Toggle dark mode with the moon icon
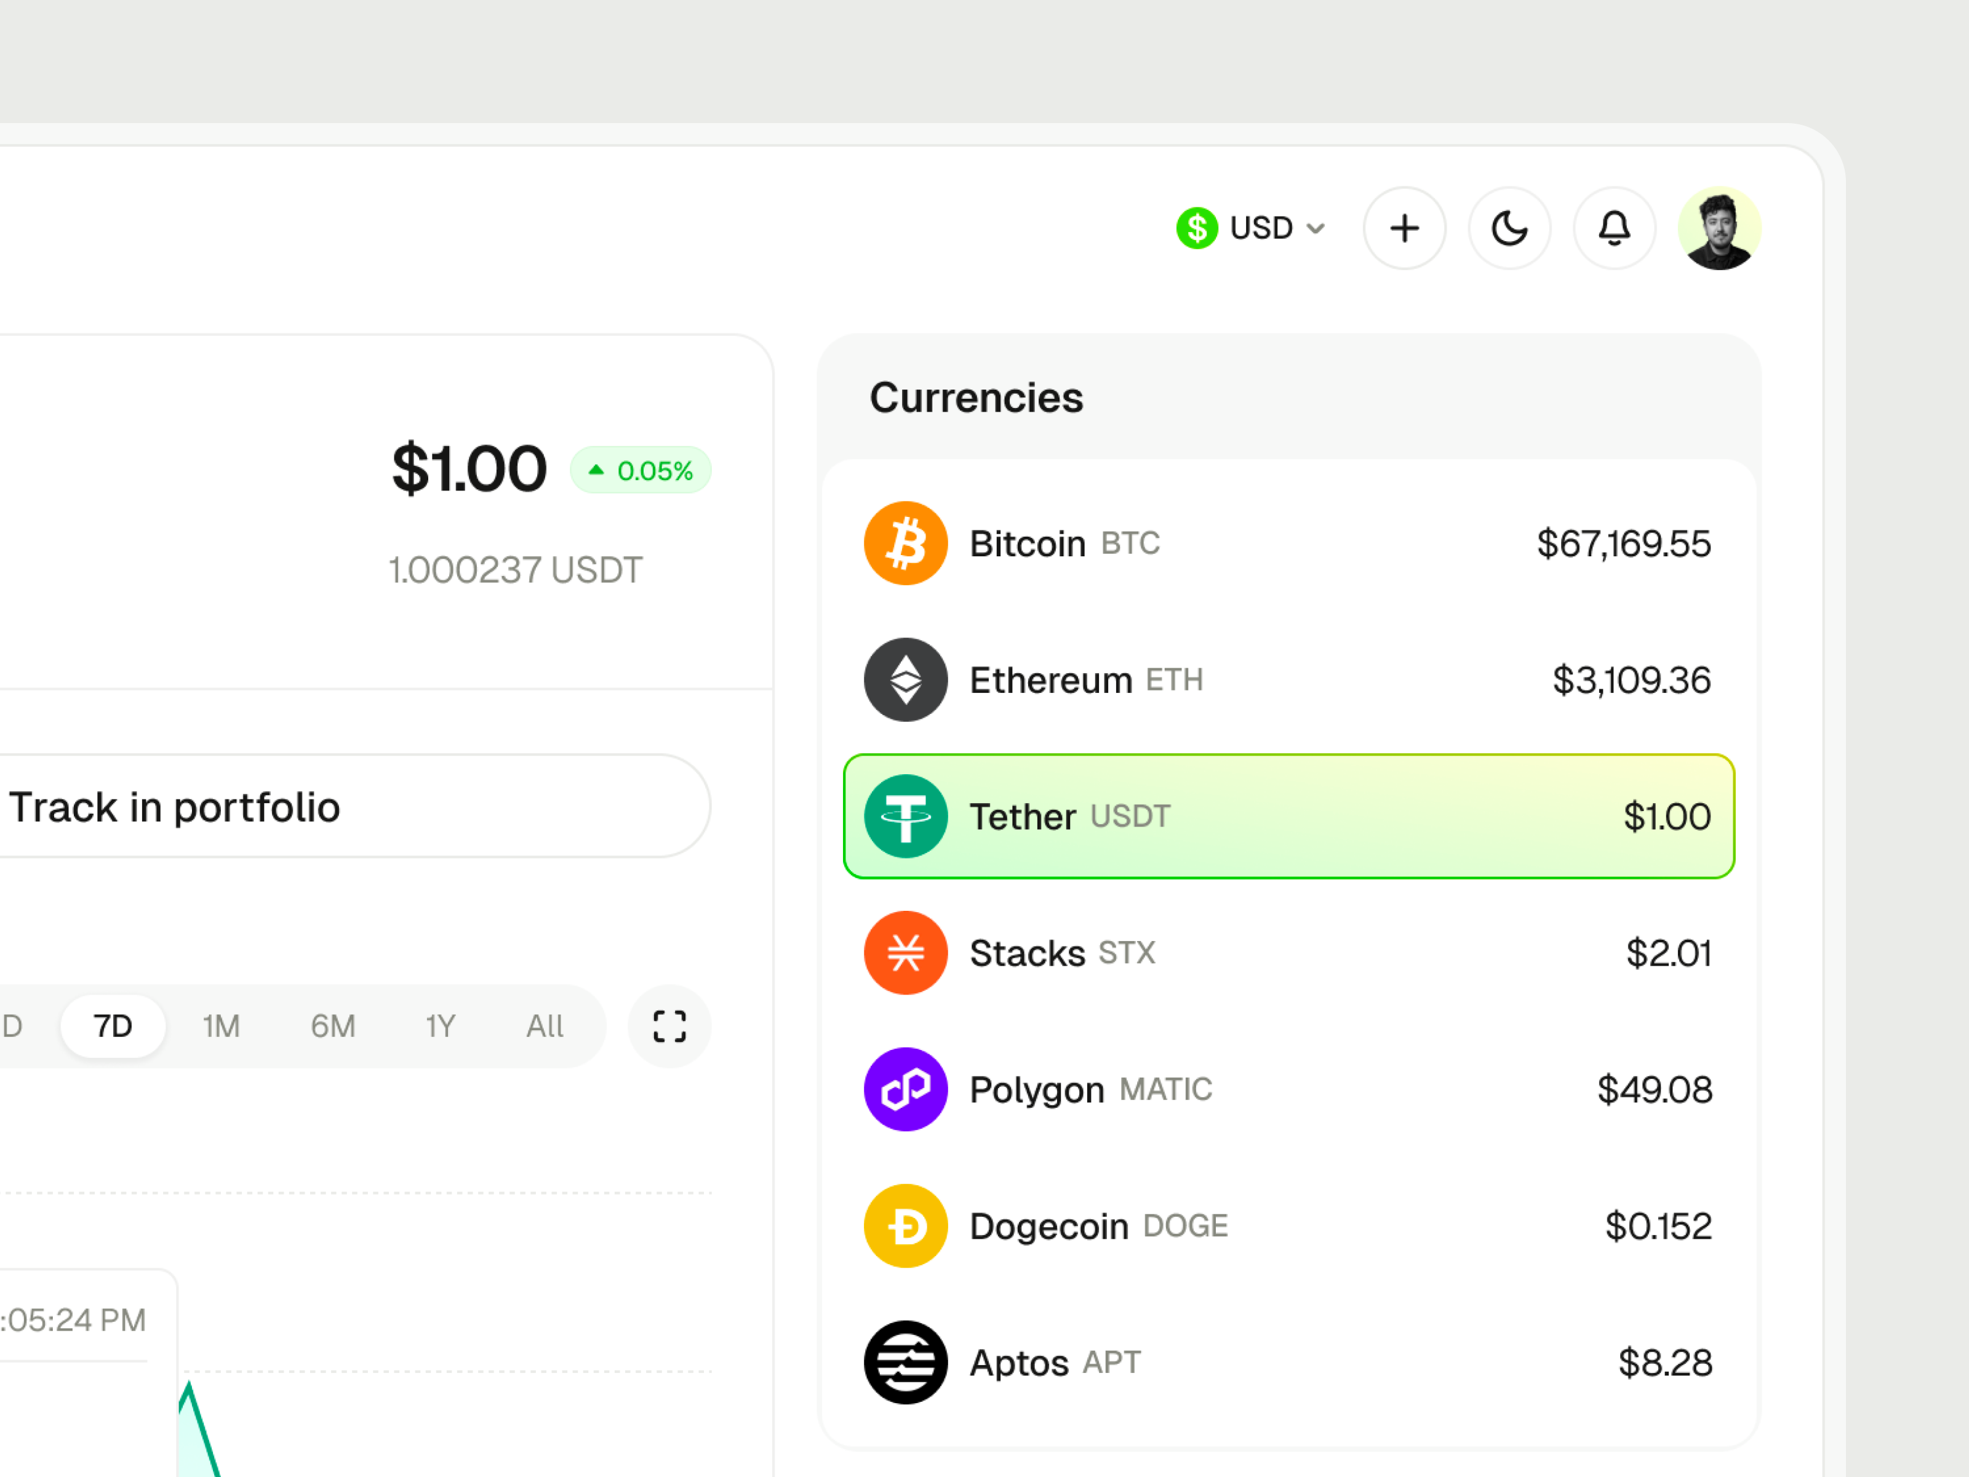The width and height of the screenshot is (1969, 1477). (1510, 228)
